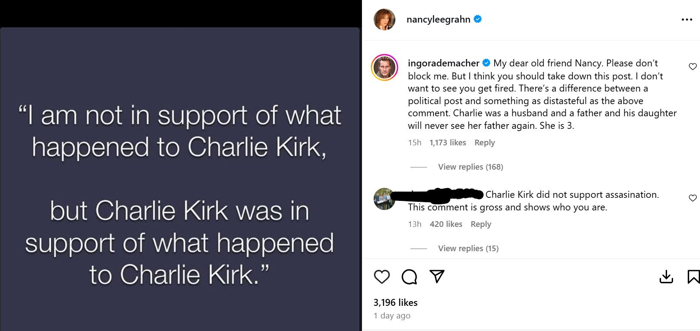This screenshot has height=331, width=700.
Task: Reply to the 13h-old comment
Action: click(481, 224)
